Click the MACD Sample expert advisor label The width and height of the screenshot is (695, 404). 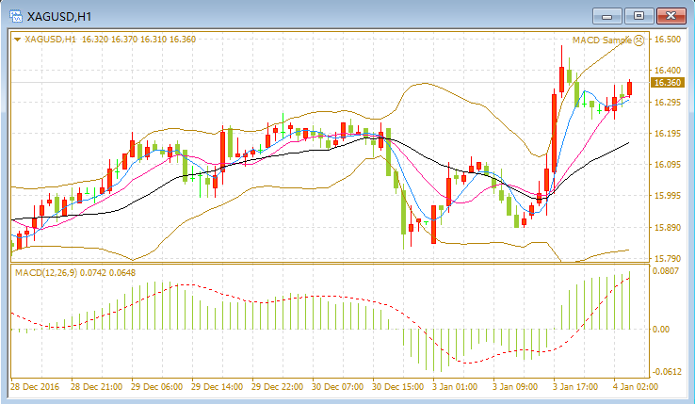pos(602,40)
